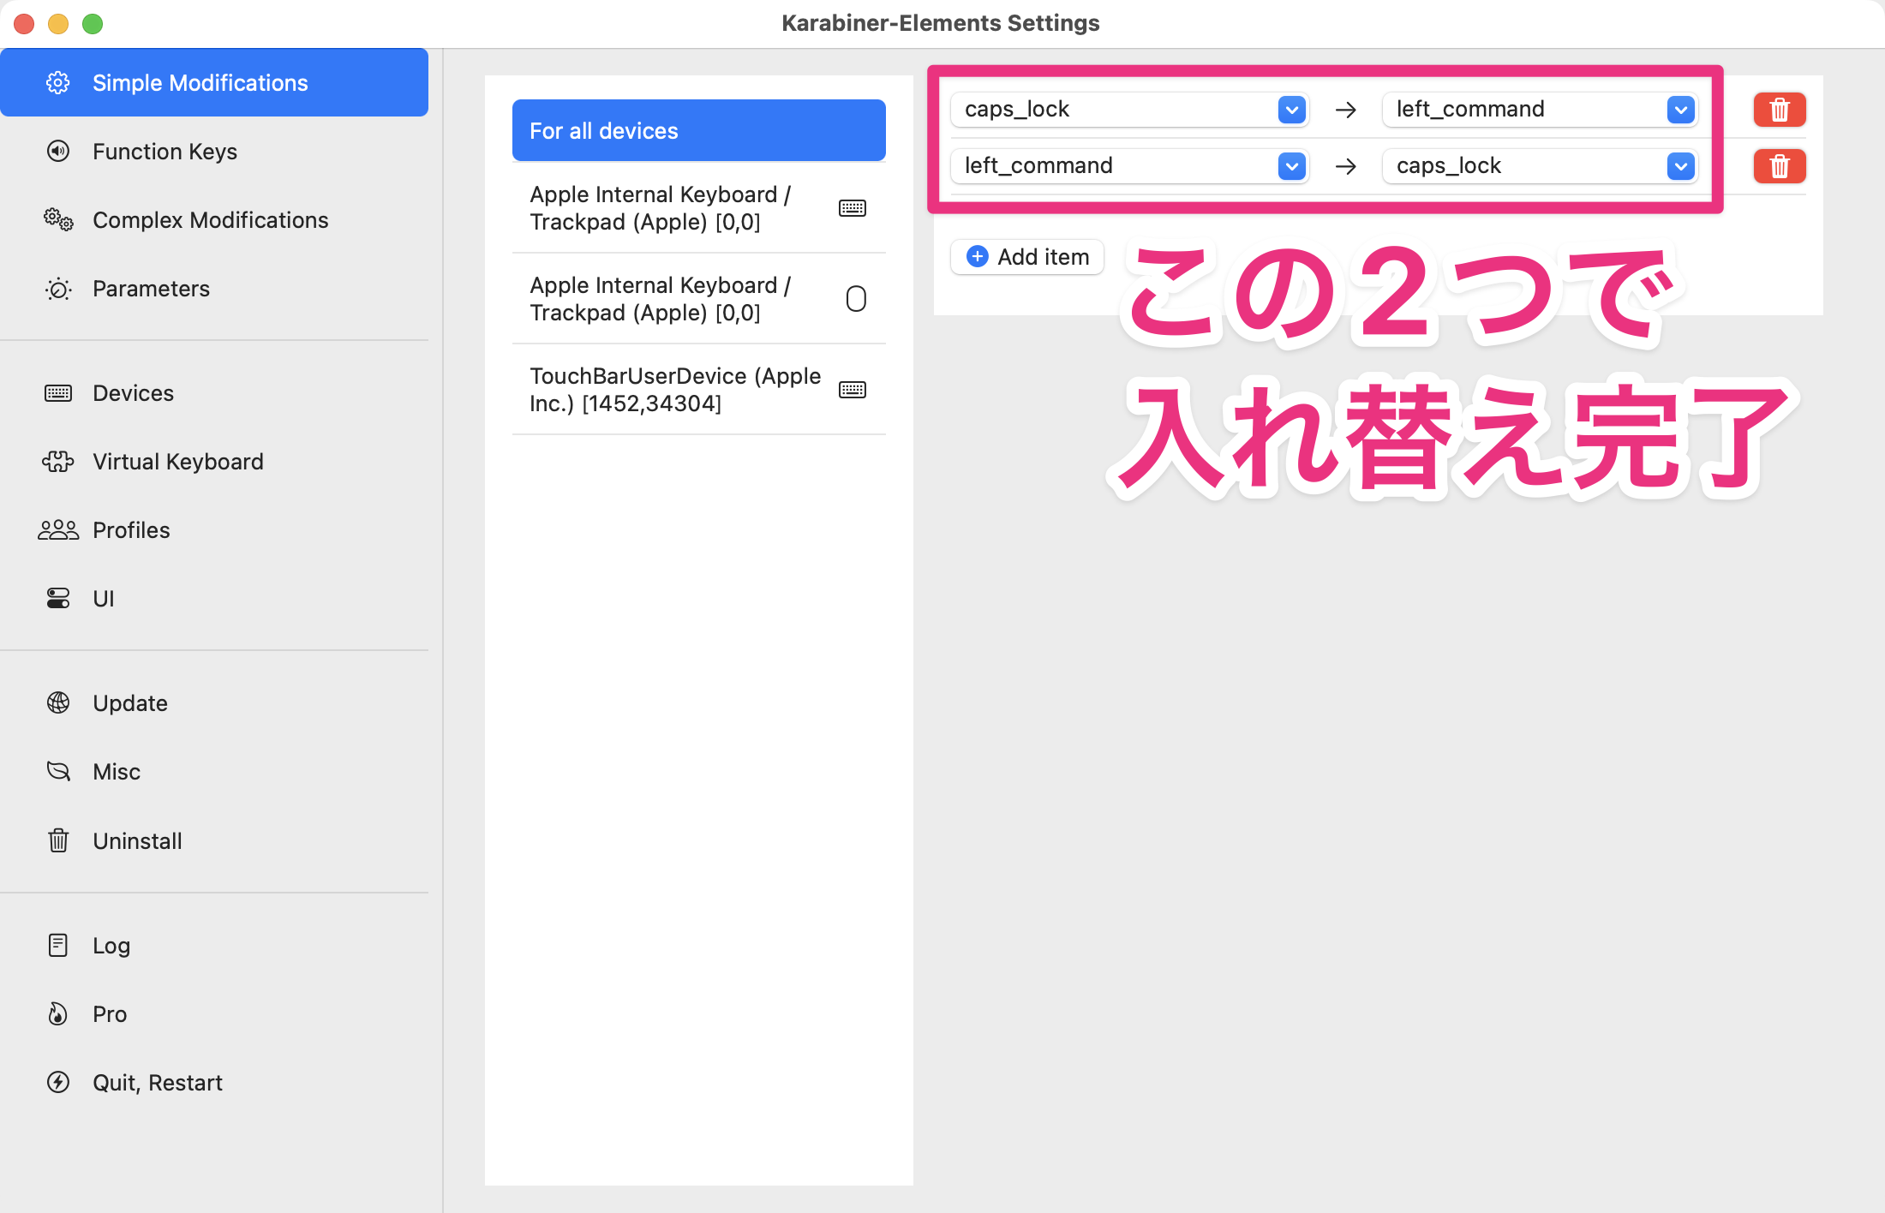Click the Virtual Keyboard puzzle icon

tap(58, 462)
